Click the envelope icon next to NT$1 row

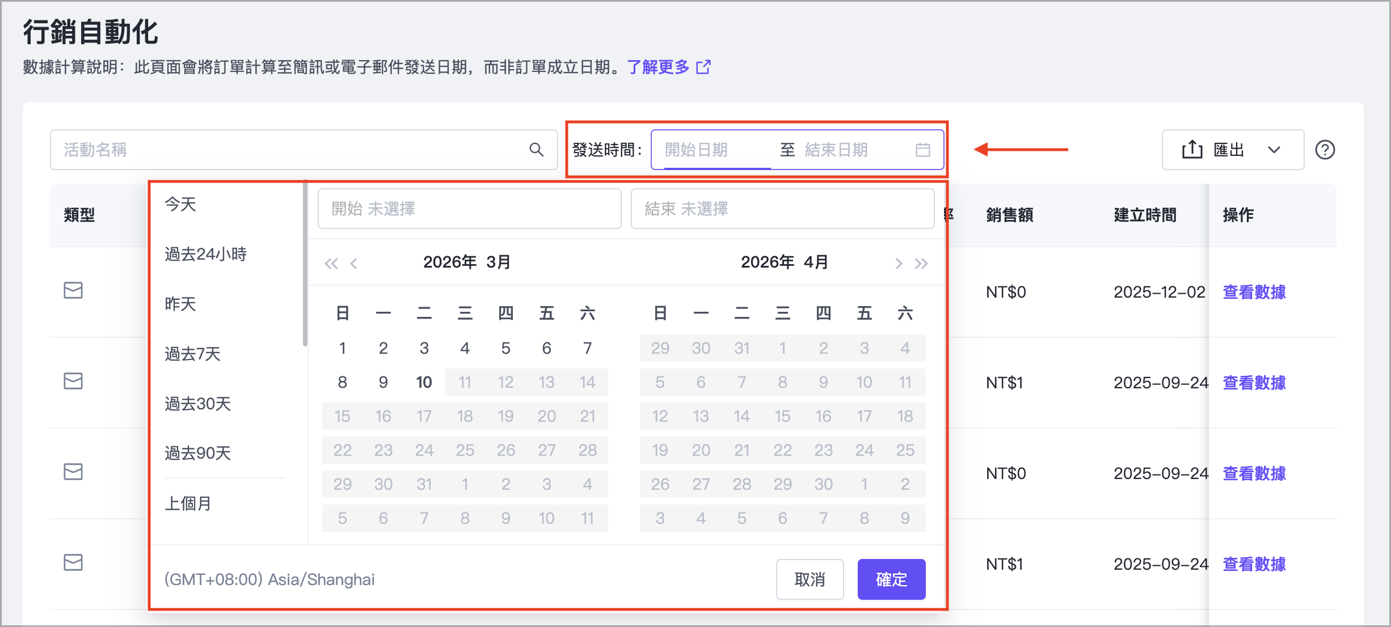[x=73, y=381]
